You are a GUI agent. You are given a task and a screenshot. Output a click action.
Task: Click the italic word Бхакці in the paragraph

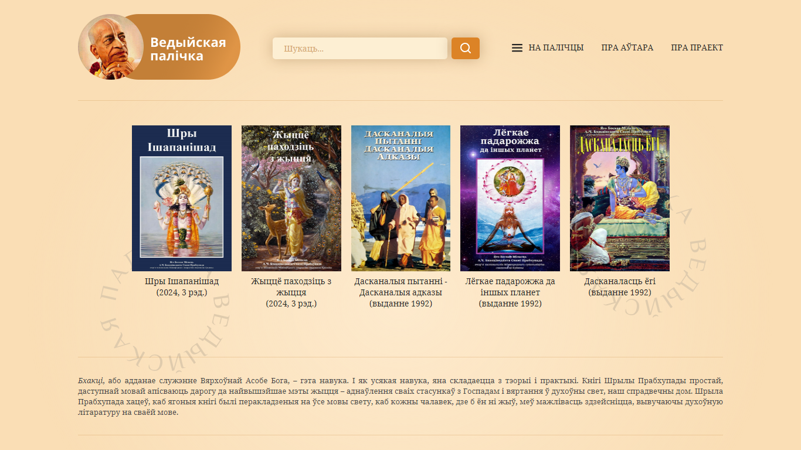pos(91,380)
